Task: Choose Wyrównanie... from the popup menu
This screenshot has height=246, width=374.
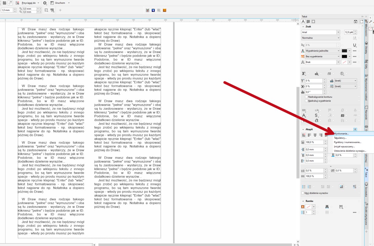Action: pos(341,134)
